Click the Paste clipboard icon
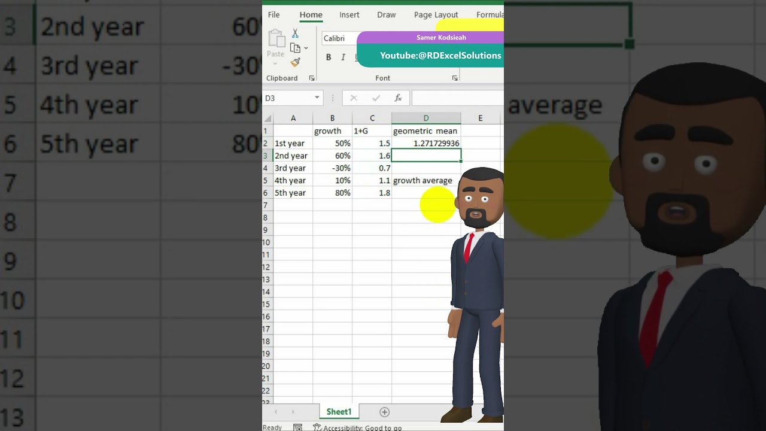 pos(276,38)
